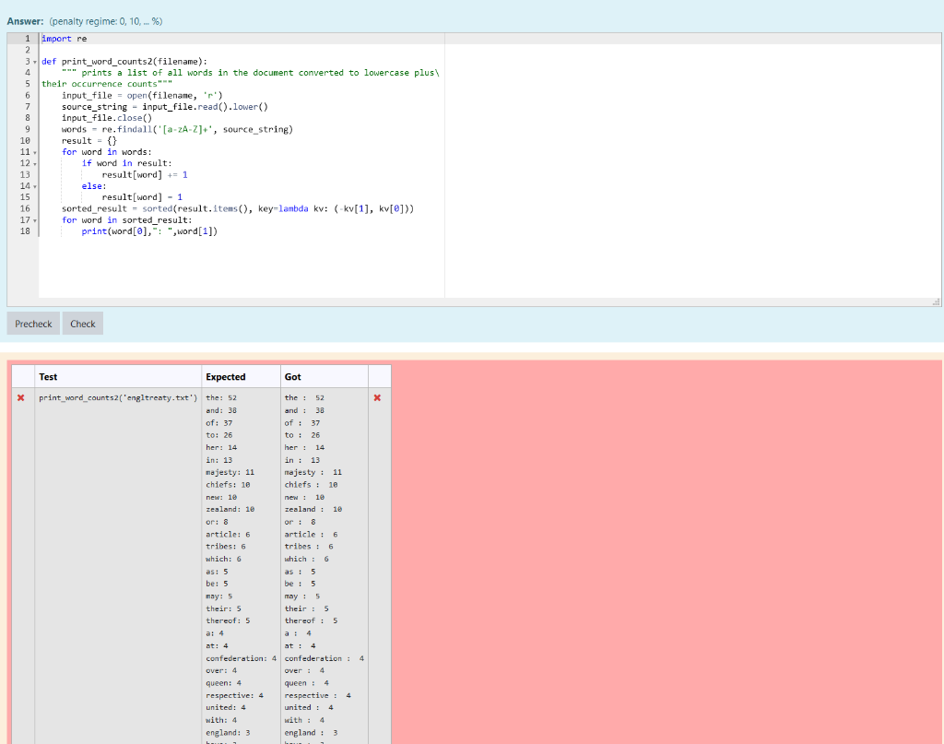The height and width of the screenshot is (744, 944).
Task: Click the red X icon beside the failed test
Action: coord(22,399)
